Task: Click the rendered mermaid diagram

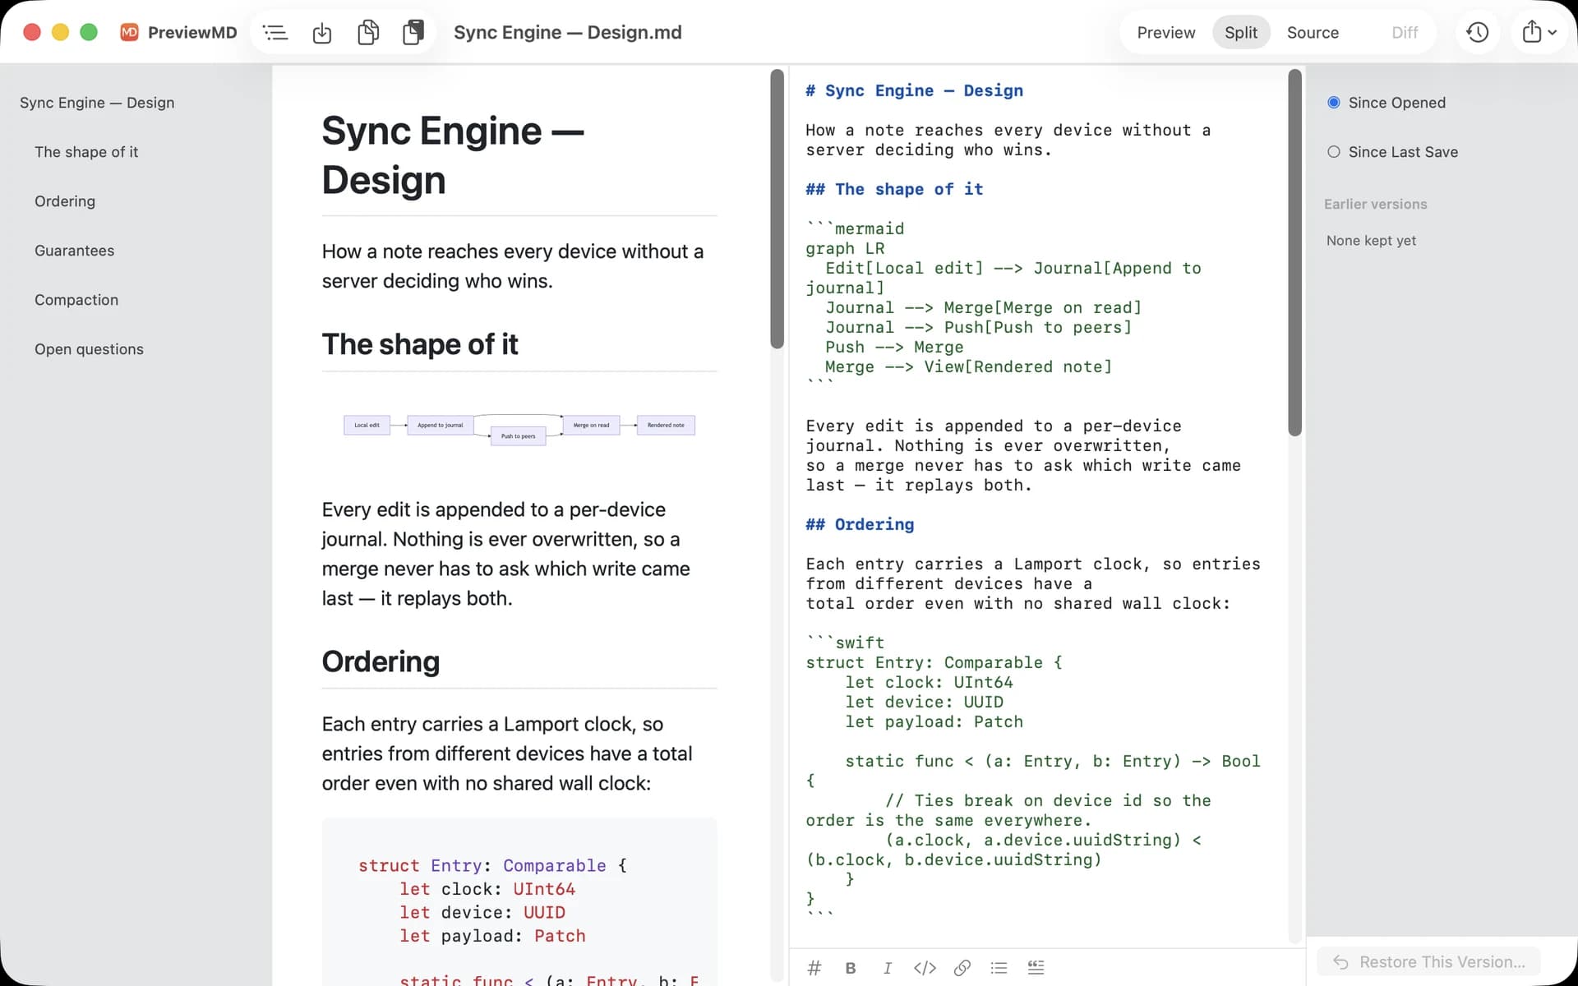Action: coord(519,429)
